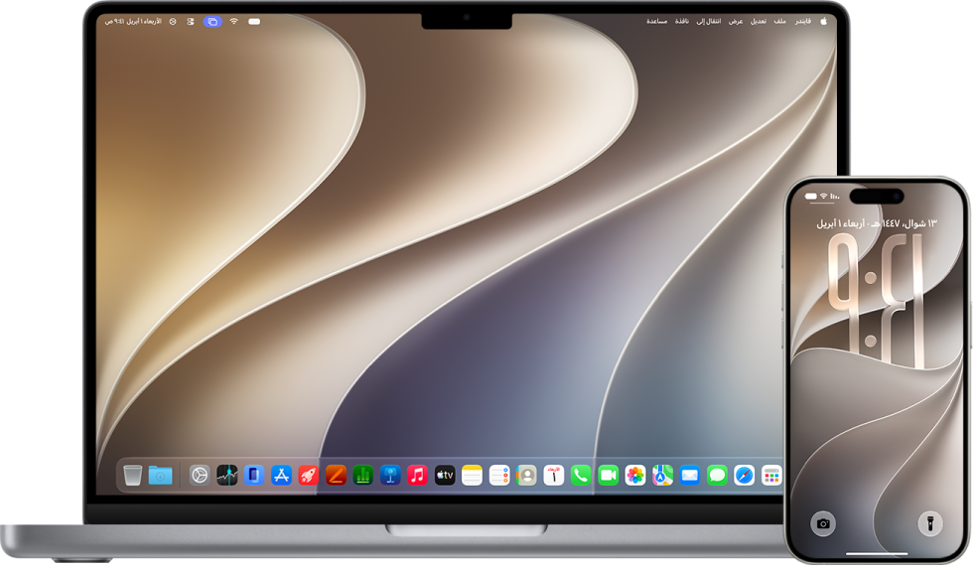This screenshot has width=975, height=568.
Task: Open the Apple menu
Action: 824,21
